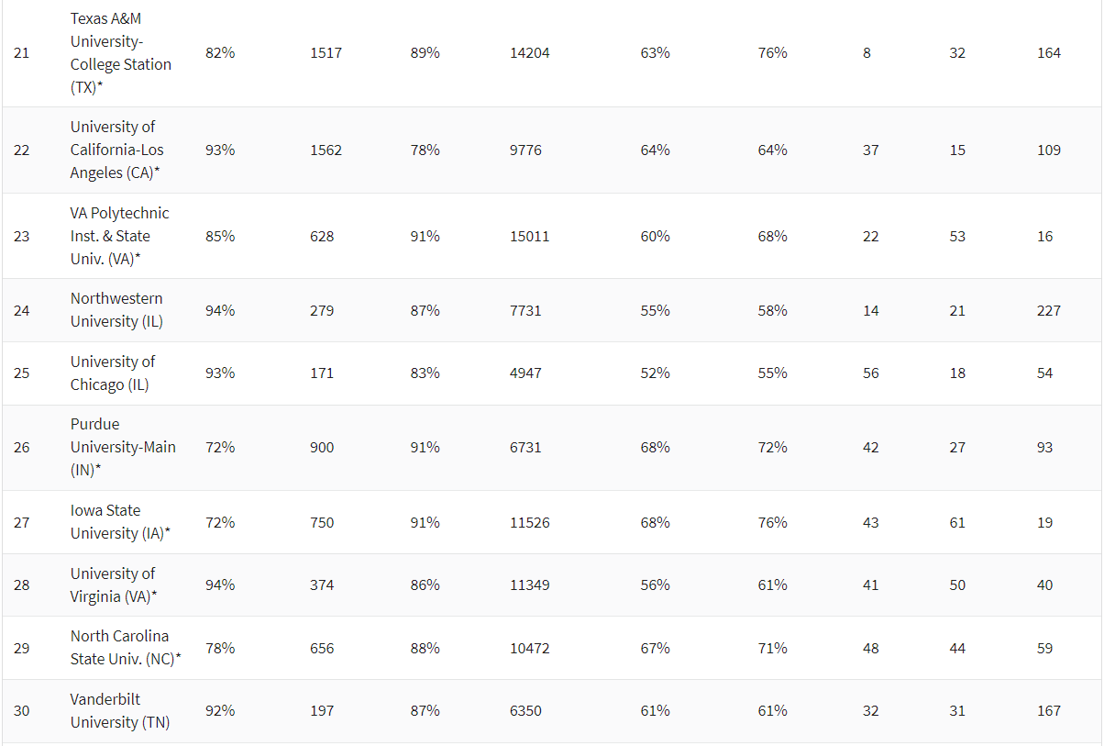Select the 1562 cell in UCLA row
This screenshot has width=1104, height=746.
(326, 150)
